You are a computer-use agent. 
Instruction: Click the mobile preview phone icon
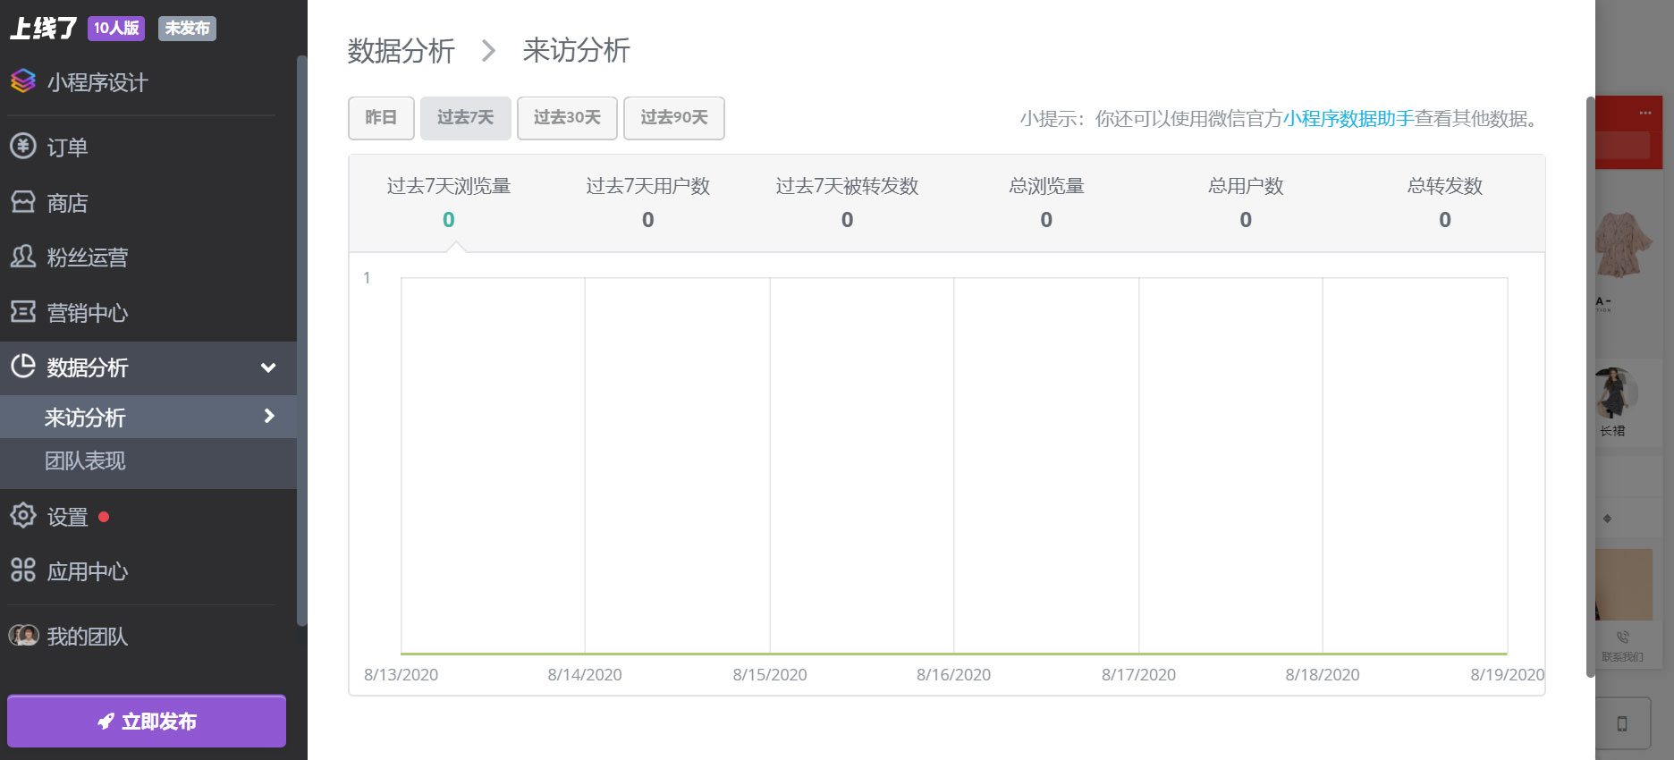1622,723
